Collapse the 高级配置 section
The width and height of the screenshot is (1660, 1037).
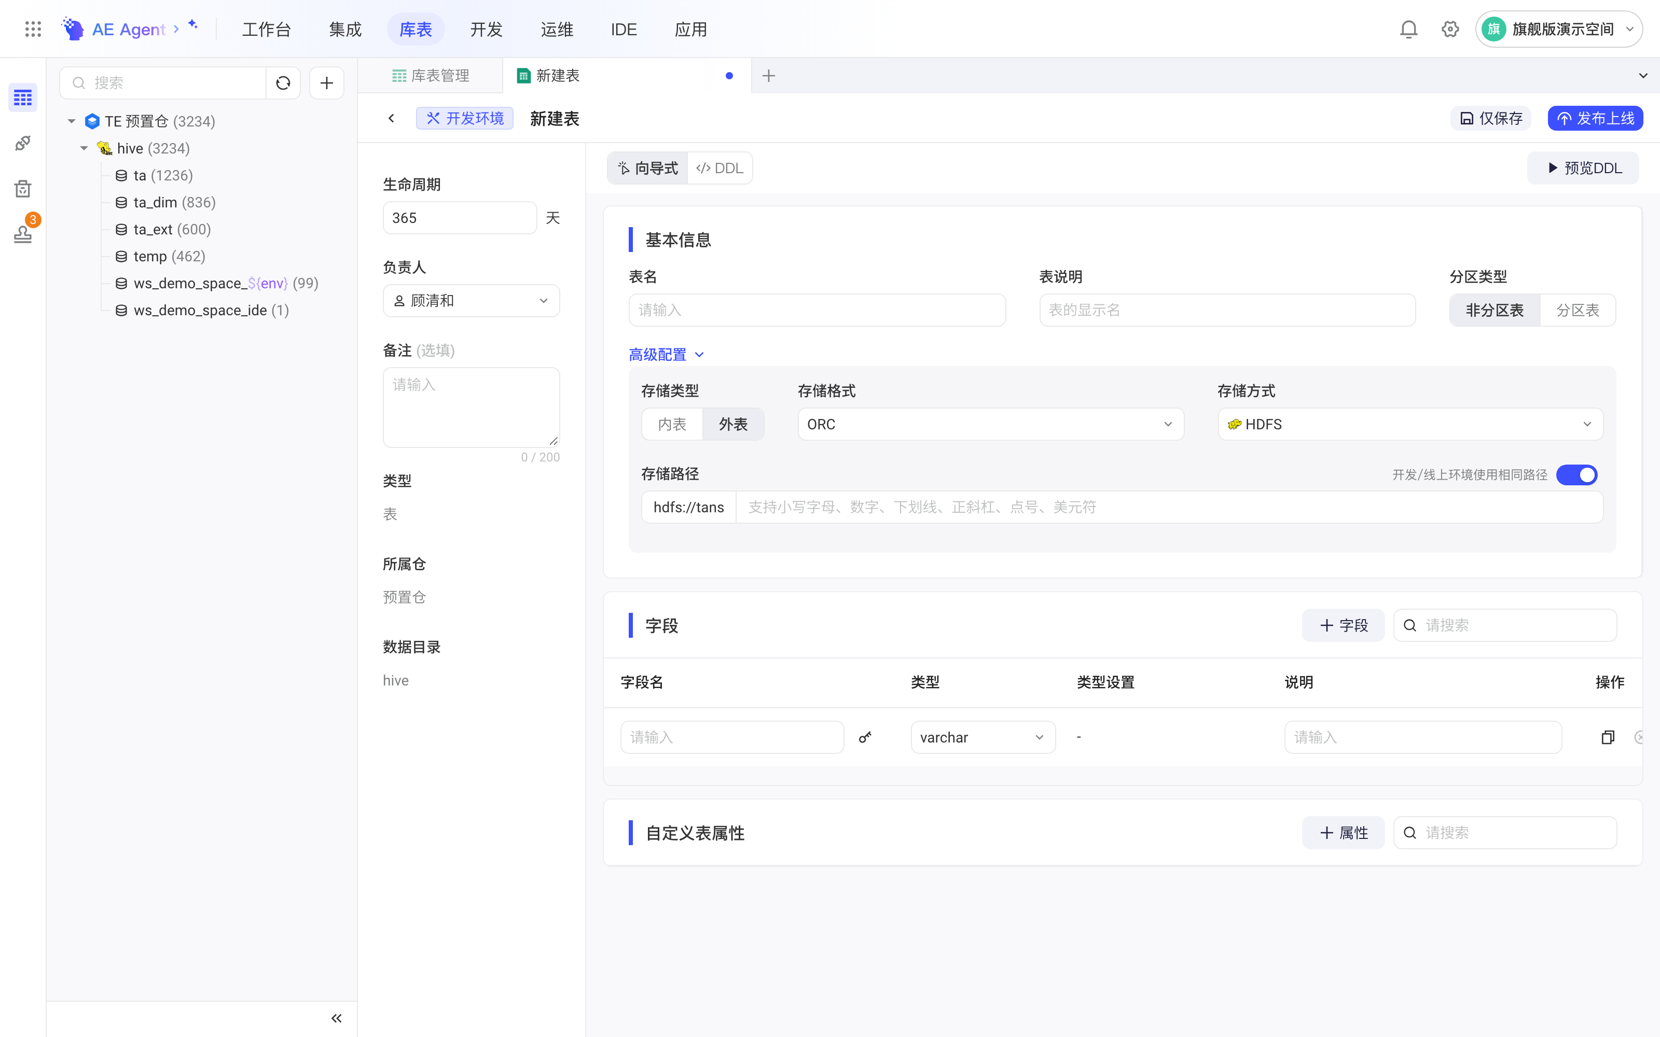click(666, 355)
